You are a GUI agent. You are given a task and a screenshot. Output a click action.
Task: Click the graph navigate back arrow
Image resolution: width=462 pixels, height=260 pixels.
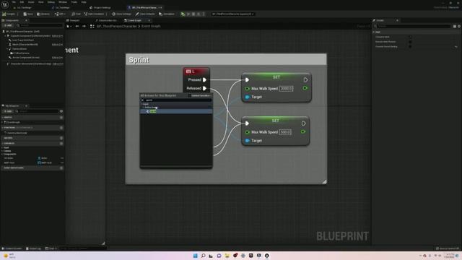tap(77, 26)
